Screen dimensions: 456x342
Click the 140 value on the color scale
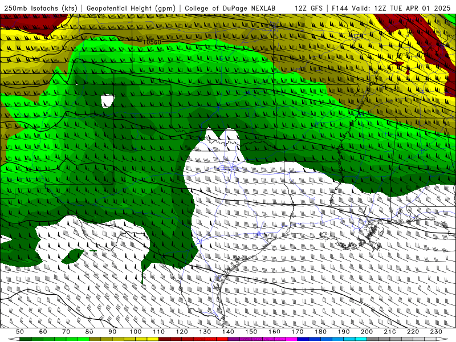point(228,332)
